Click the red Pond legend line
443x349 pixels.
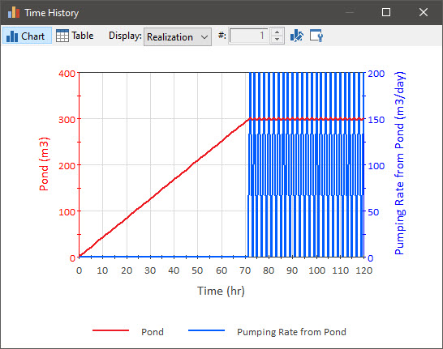pyautogui.click(x=110, y=330)
